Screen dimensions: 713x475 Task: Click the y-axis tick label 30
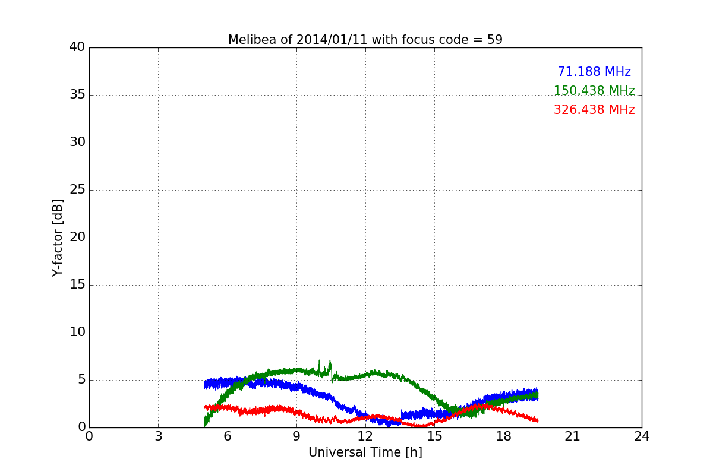77,142
